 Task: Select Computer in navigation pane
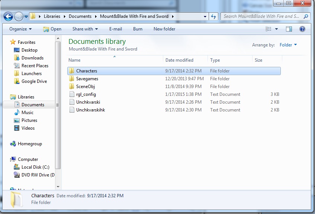click(28, 159)
